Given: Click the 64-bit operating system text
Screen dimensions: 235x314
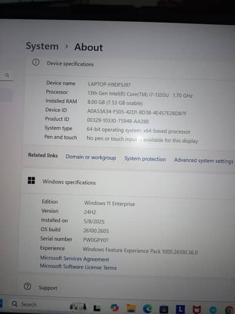Looking at the screenshot, I should 139,131.
